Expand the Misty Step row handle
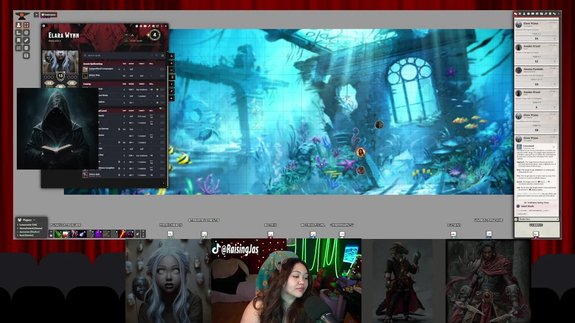The width and height of the screenshot is (575, 323). pyautogui.click(x=162, y=76)
